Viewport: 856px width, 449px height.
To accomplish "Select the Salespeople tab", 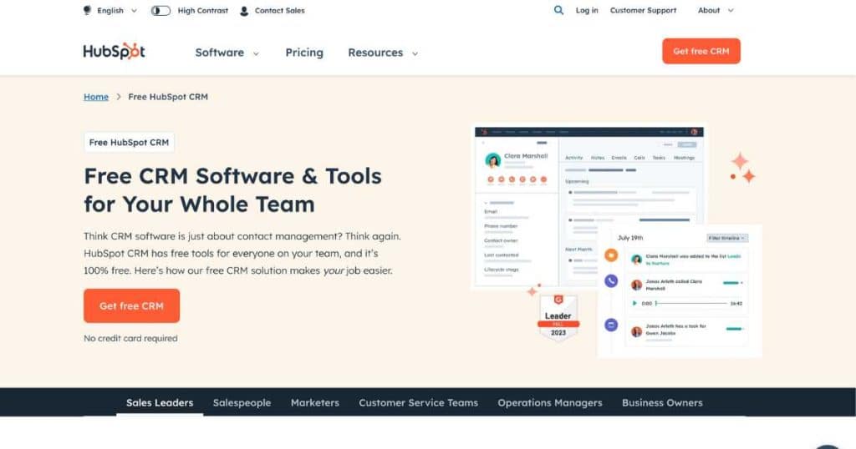I will point(242,402).
